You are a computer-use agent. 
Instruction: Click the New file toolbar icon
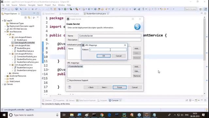pyautogui.click(x=3, y=9)
